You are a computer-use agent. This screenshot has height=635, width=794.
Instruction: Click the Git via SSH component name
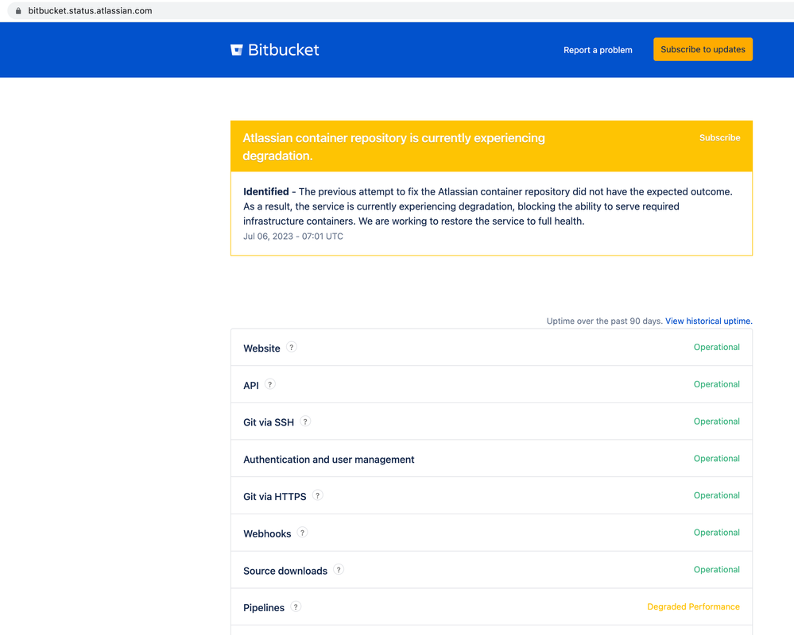269,422
